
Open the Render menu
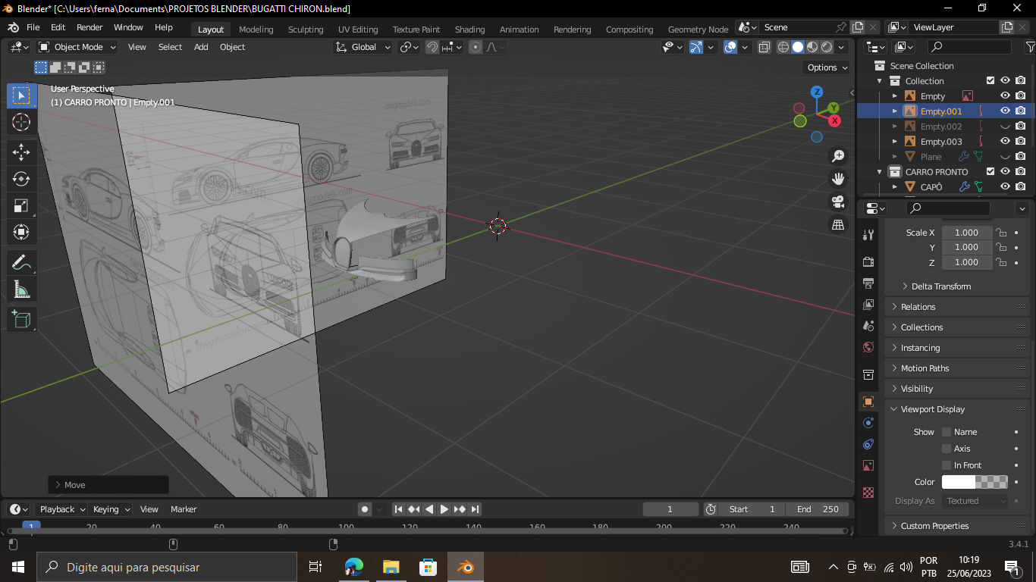pyautogui.click(x=89, y=27)
